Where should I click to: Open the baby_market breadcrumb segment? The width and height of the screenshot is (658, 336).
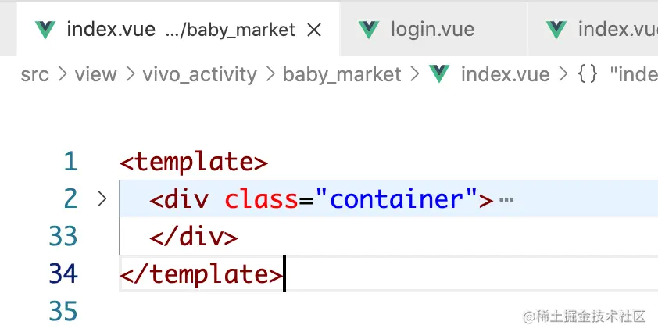click(342, 75)
